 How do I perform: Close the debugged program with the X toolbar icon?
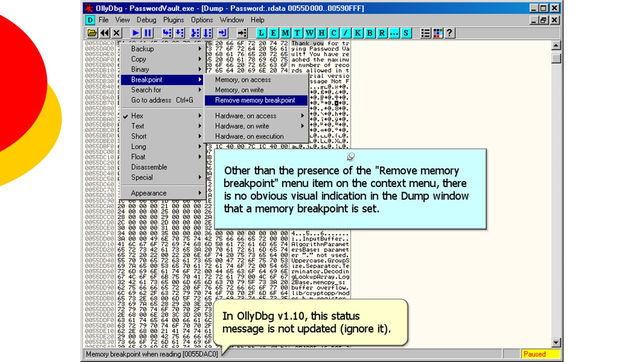117,33
